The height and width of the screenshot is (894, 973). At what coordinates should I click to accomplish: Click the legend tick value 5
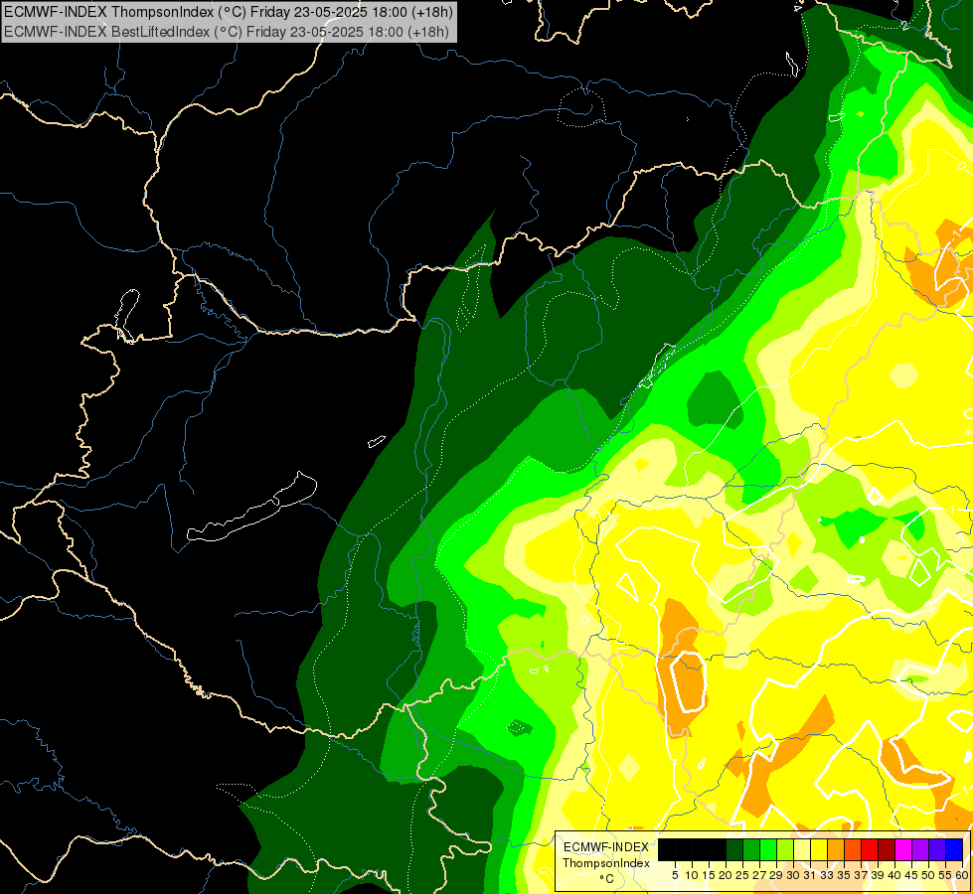tap(675, 875)
